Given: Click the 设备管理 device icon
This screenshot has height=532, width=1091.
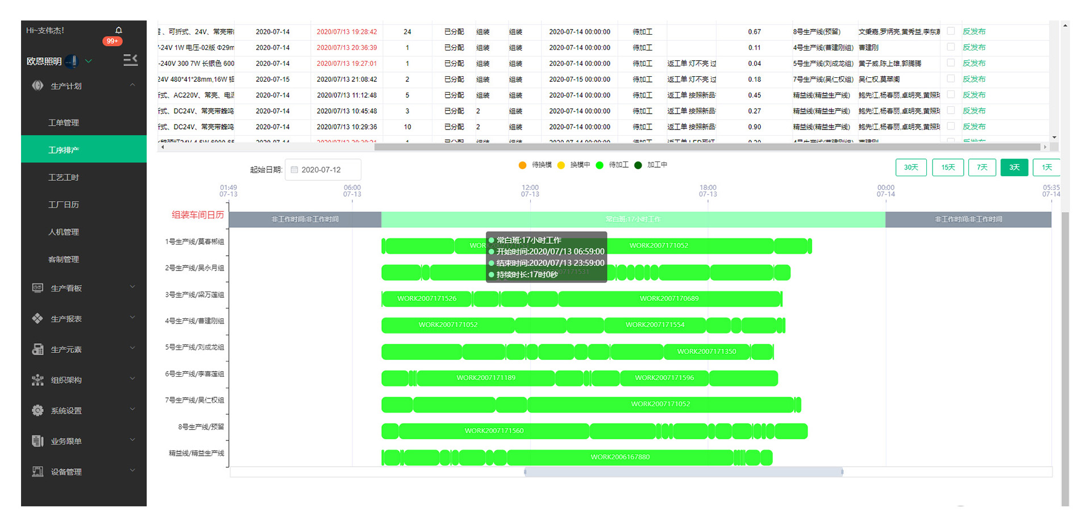Looking at the screenshot, I should (x=38, y=472).
